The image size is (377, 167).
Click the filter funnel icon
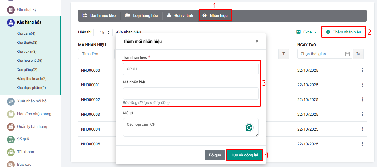click(x=284, y=54)
